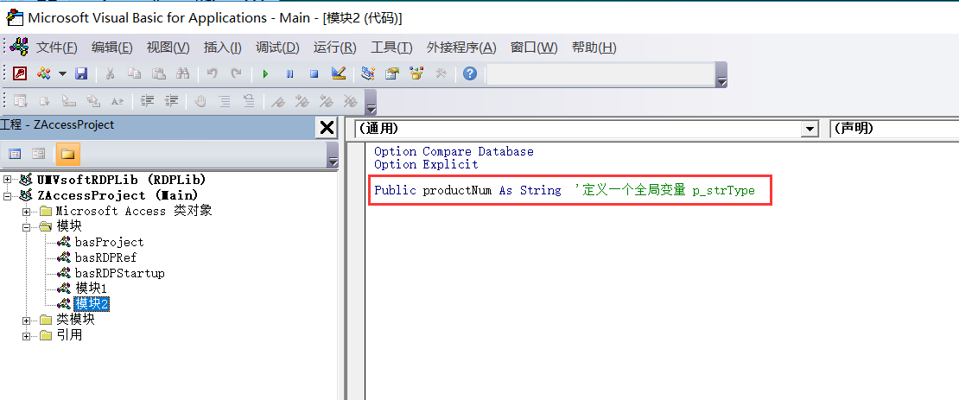The image size is (959, 400).
Task: Open the Properties Window icon
Action: tap(392, 74)
